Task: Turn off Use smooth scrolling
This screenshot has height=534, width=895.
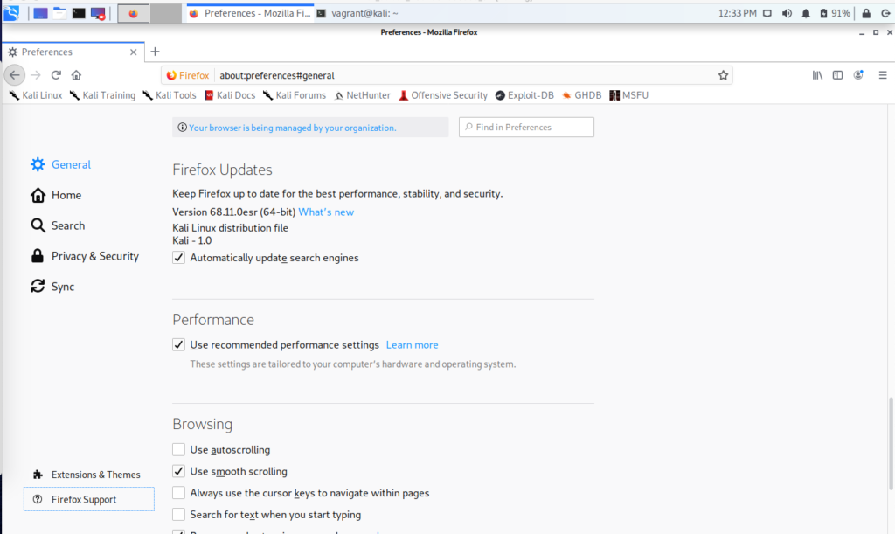Action: [x=179, y=471]
